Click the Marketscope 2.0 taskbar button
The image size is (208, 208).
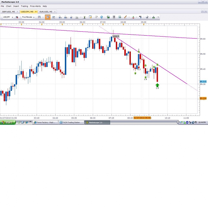[x=97, y=122]
